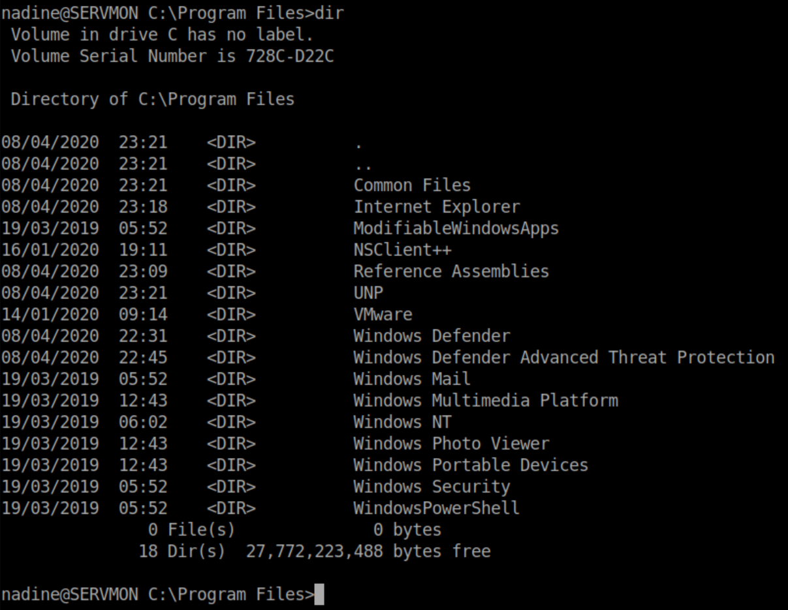Click the cursor at the bottom prompt

click(319, 594)
